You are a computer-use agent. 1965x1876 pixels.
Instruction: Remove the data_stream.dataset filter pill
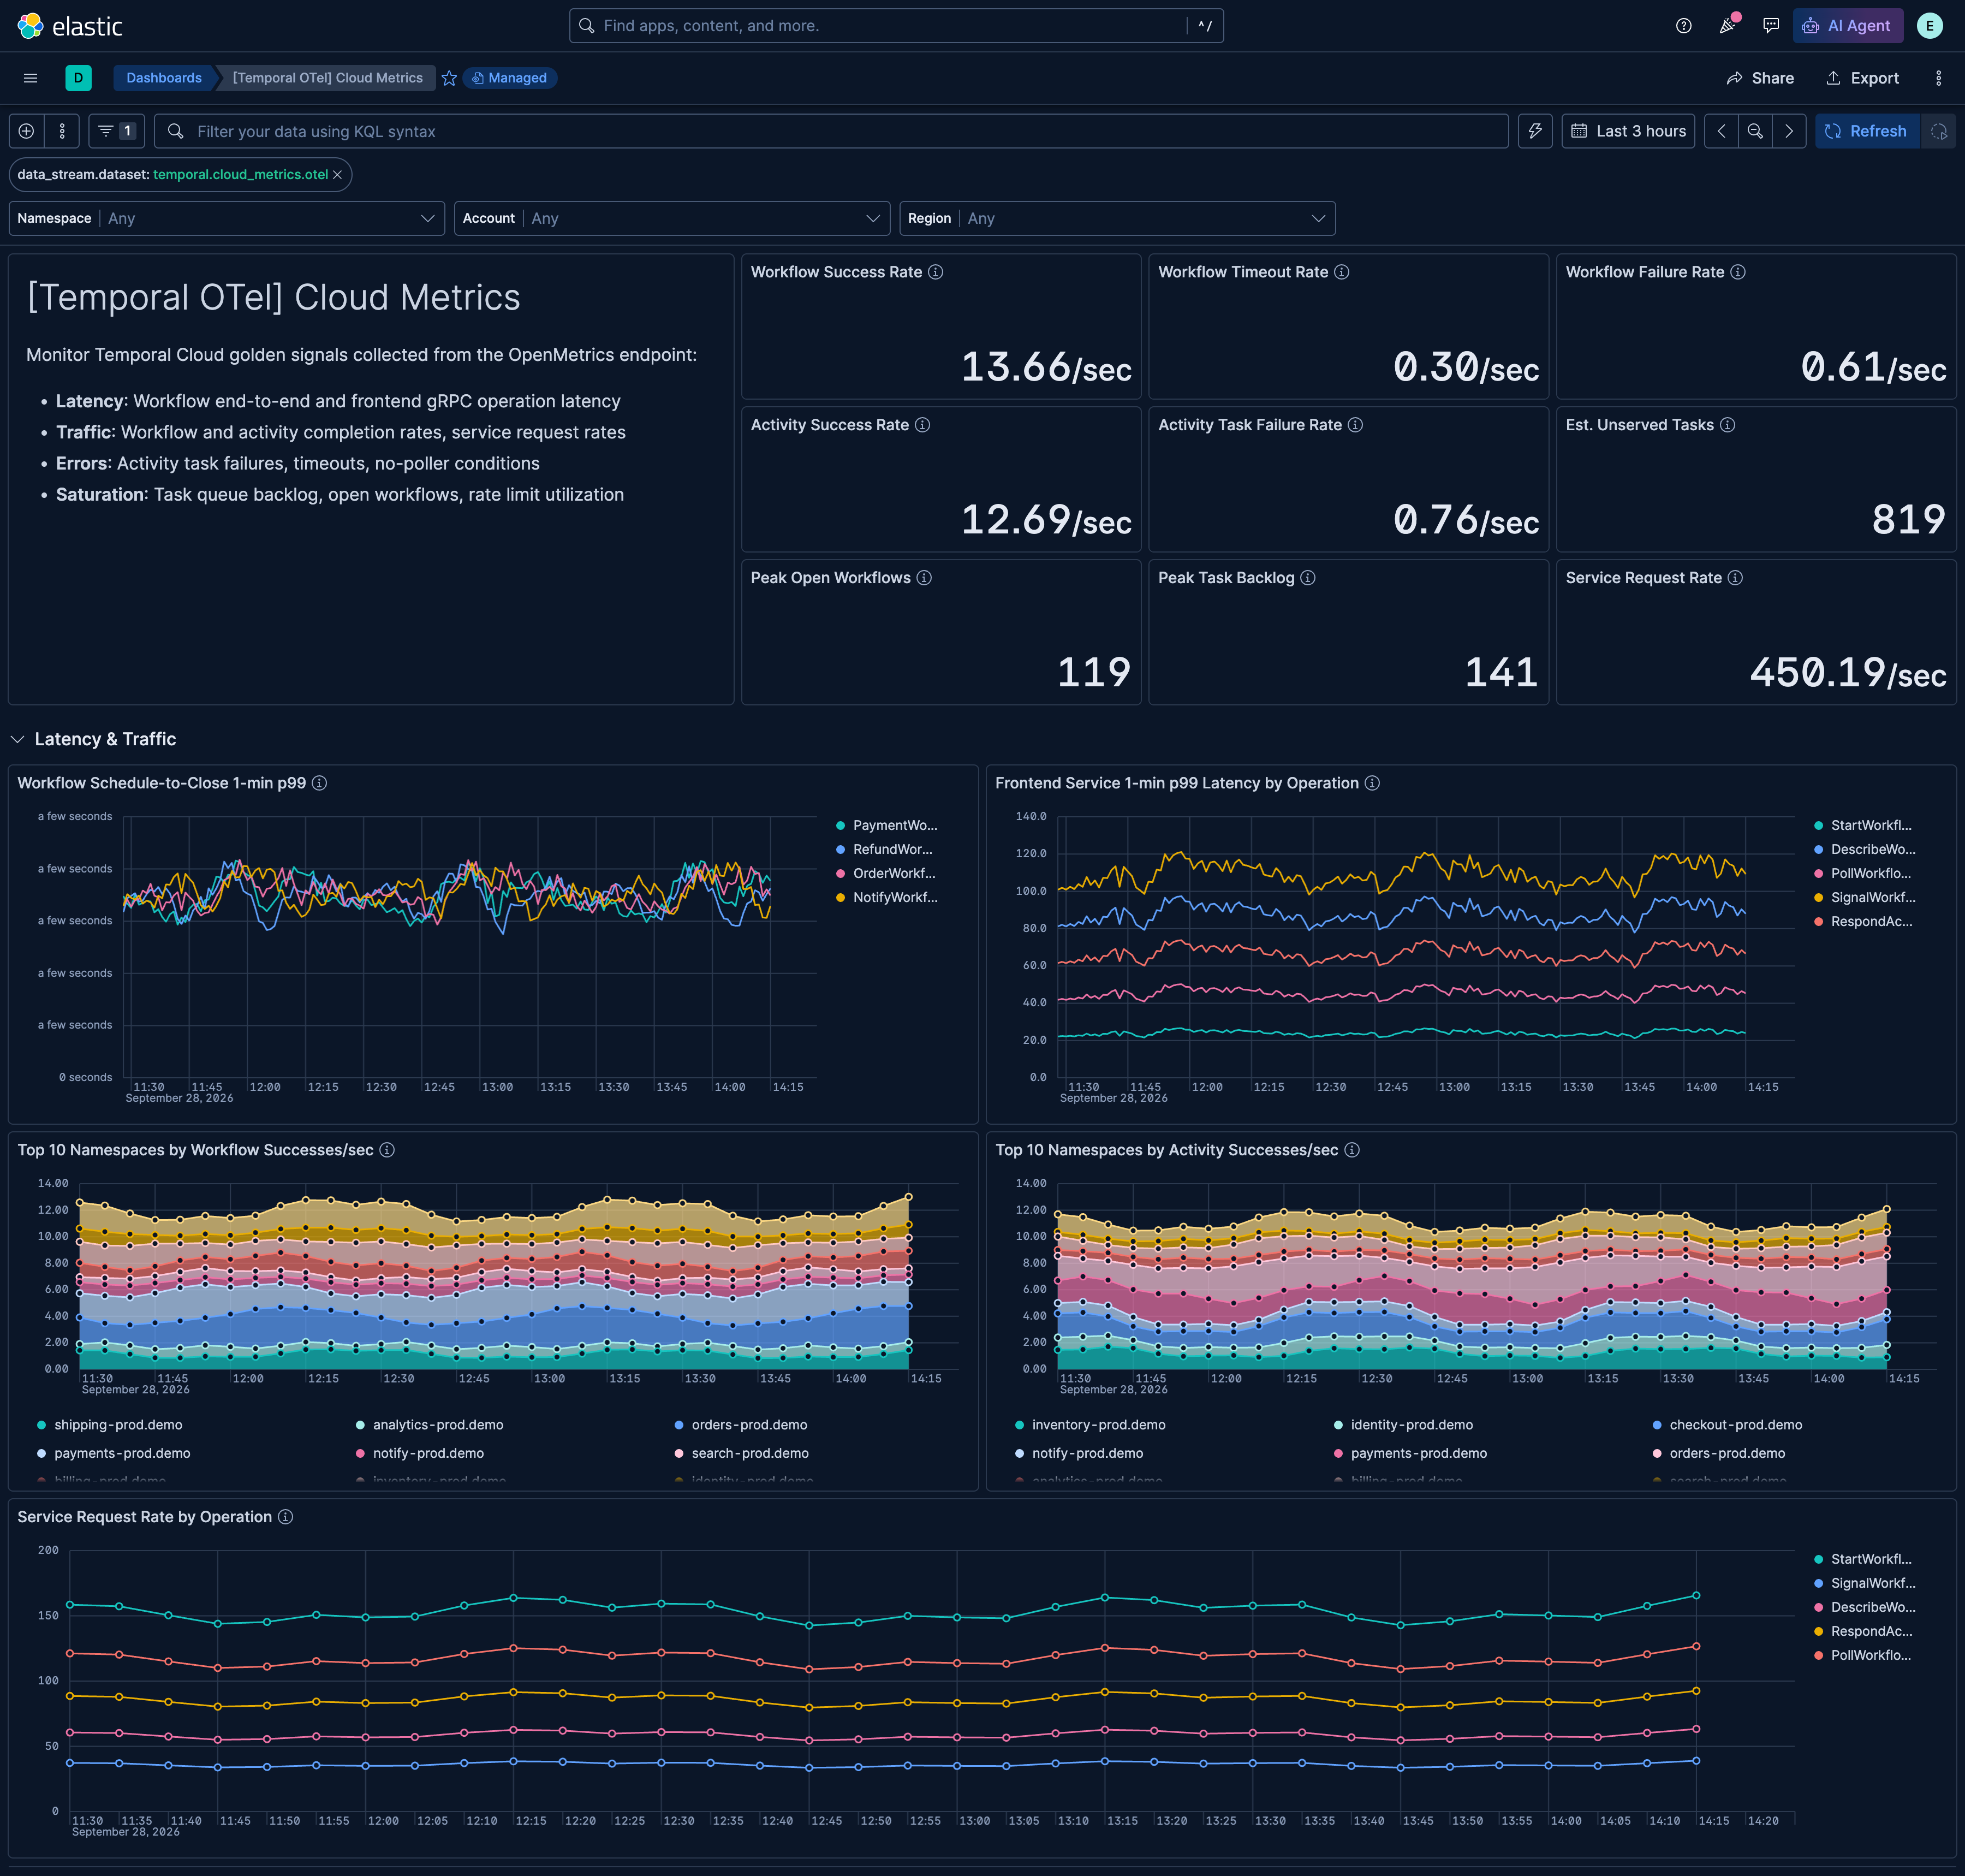[x=338, y=175]
